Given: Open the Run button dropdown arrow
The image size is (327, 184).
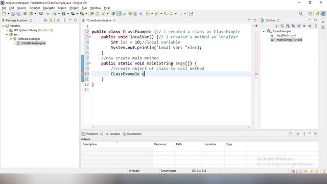Looking at the screenshot, I should [68, 14].
